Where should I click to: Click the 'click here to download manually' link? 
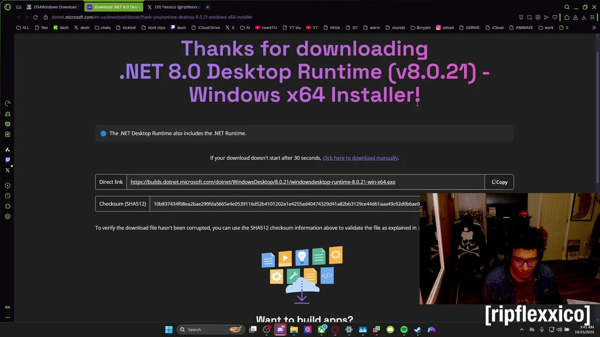click(360, 158)
